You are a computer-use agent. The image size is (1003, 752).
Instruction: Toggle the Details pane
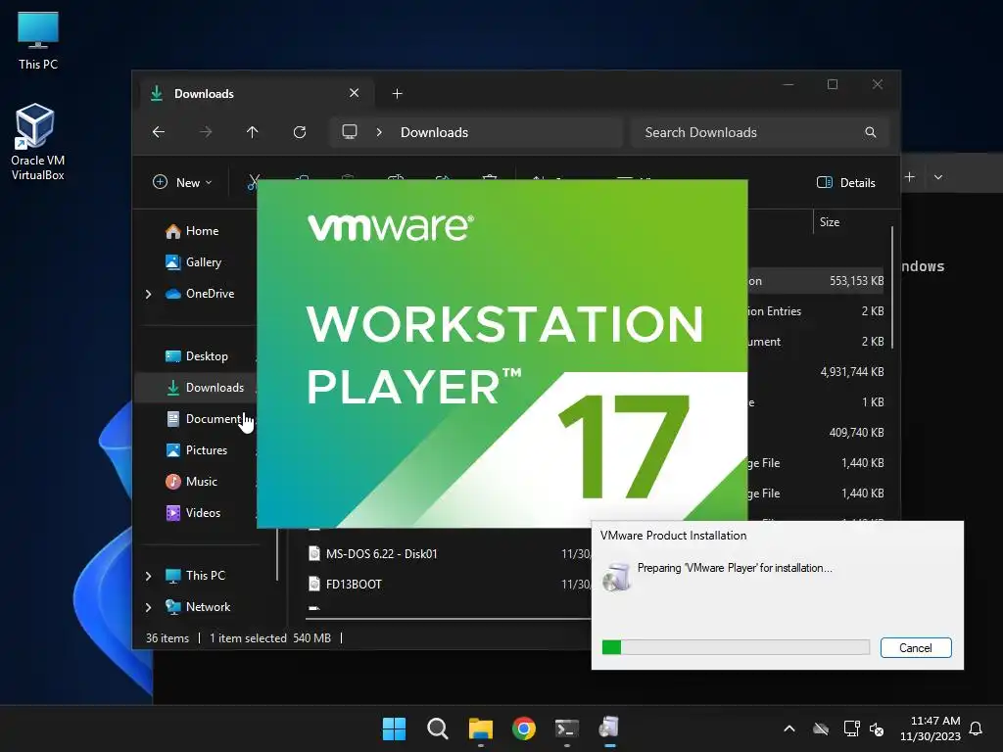pos(846,183)
